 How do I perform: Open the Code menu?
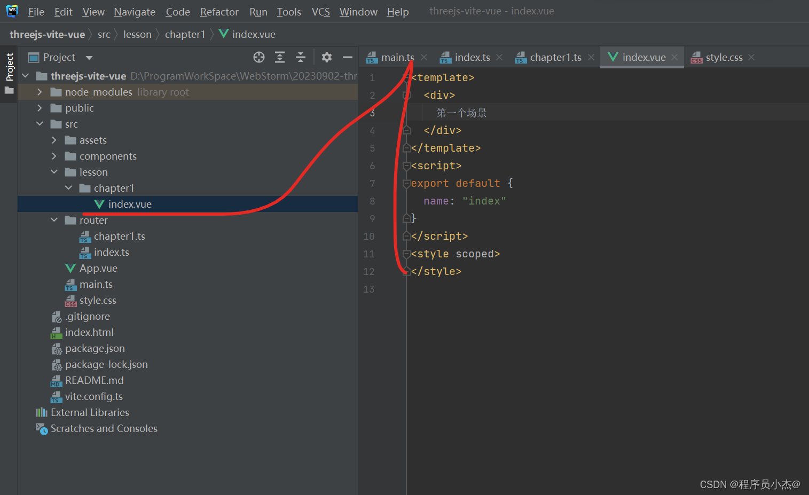click(178, 12)
